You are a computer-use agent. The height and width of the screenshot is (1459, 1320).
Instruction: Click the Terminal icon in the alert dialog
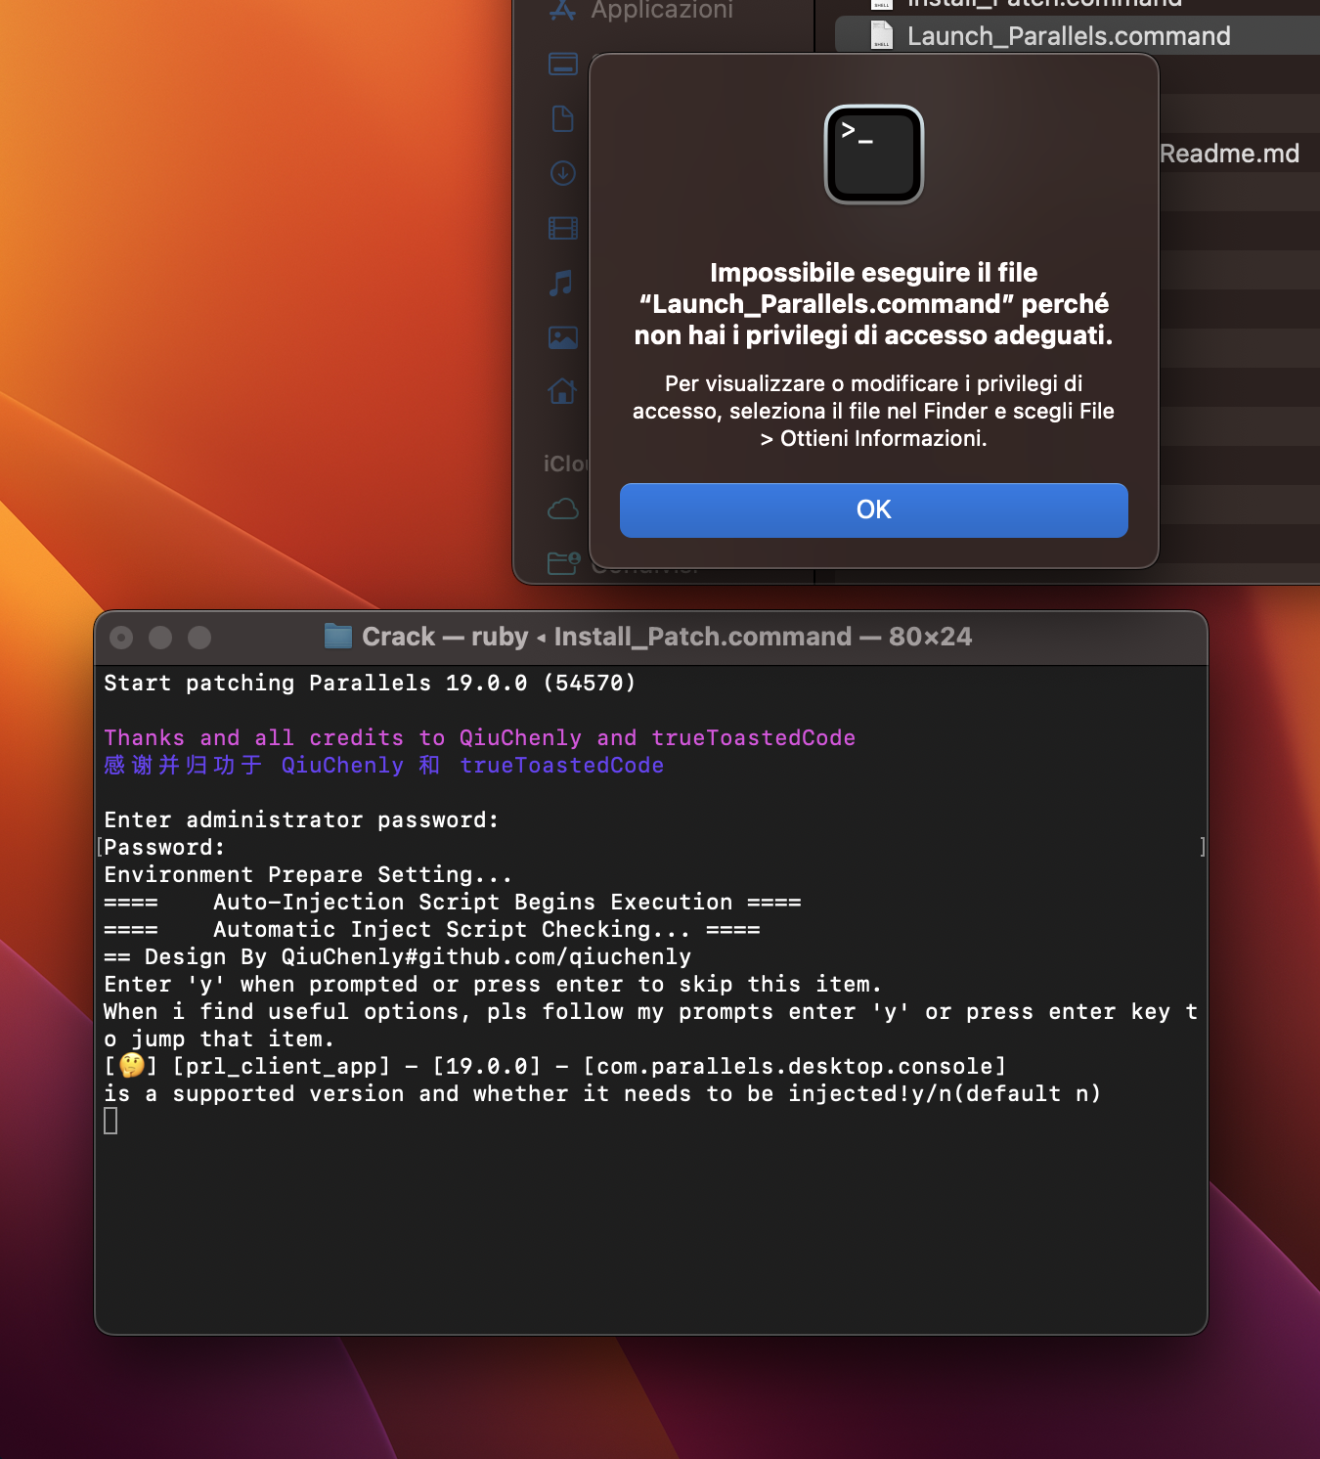tap(873, 155)
